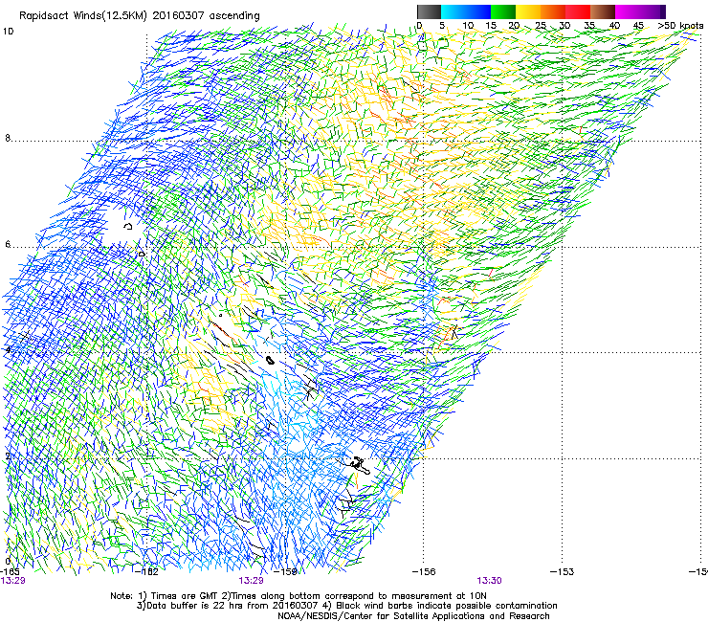Click the 'NOAA/NESDIS/Center for Satellite Applications and Research' credit
Image resolution: width=708 pixels, height=622 pixels.
coord(413,616)
